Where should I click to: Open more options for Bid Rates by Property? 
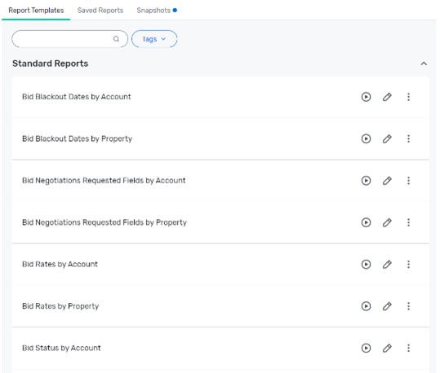click(x=408, y=306)
